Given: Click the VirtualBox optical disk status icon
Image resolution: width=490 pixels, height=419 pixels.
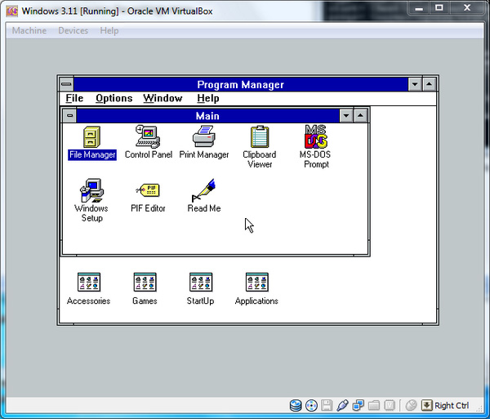Looking at the screenshot, I should point(311,406).
